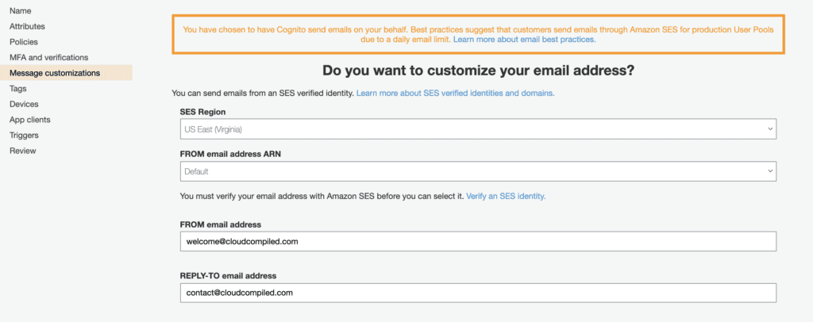Click the SES Region dropdown chevron
Screen dimensions: 813x322
tap(769, 128)
